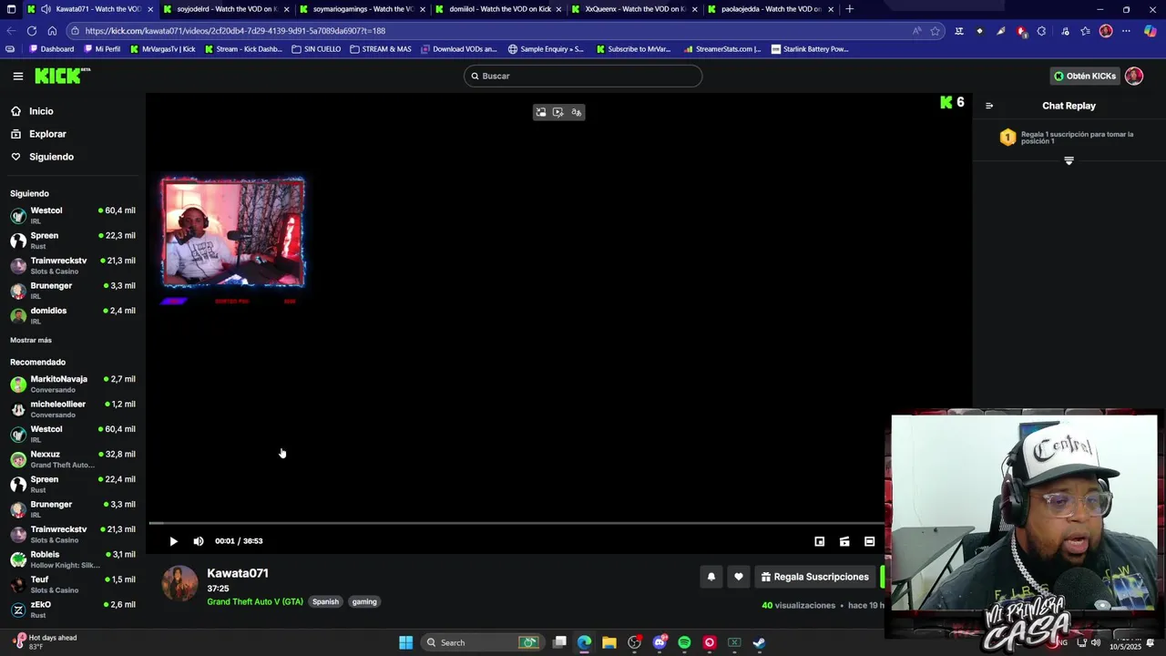Viewport: 1166px width, 656px height.
Task: Open Trainwreckstv channel under Siguiendo
Action: coord(73,265)
